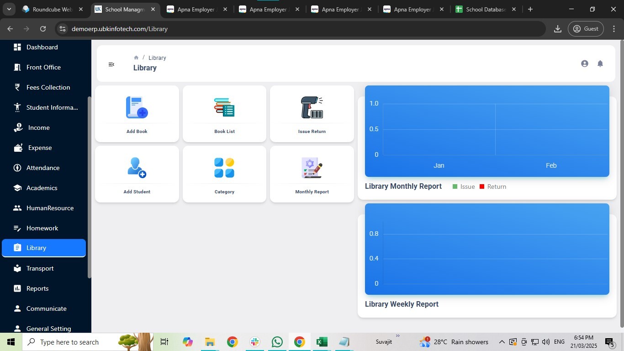Image resolution: width=624 pixels, height=351 pixels.
Task: Click the red Return legend color square
Action: (x=482, y=186)
